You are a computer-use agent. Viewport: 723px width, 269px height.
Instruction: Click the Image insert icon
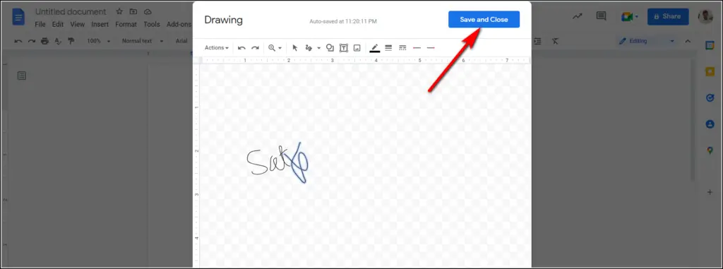(357, 47)
